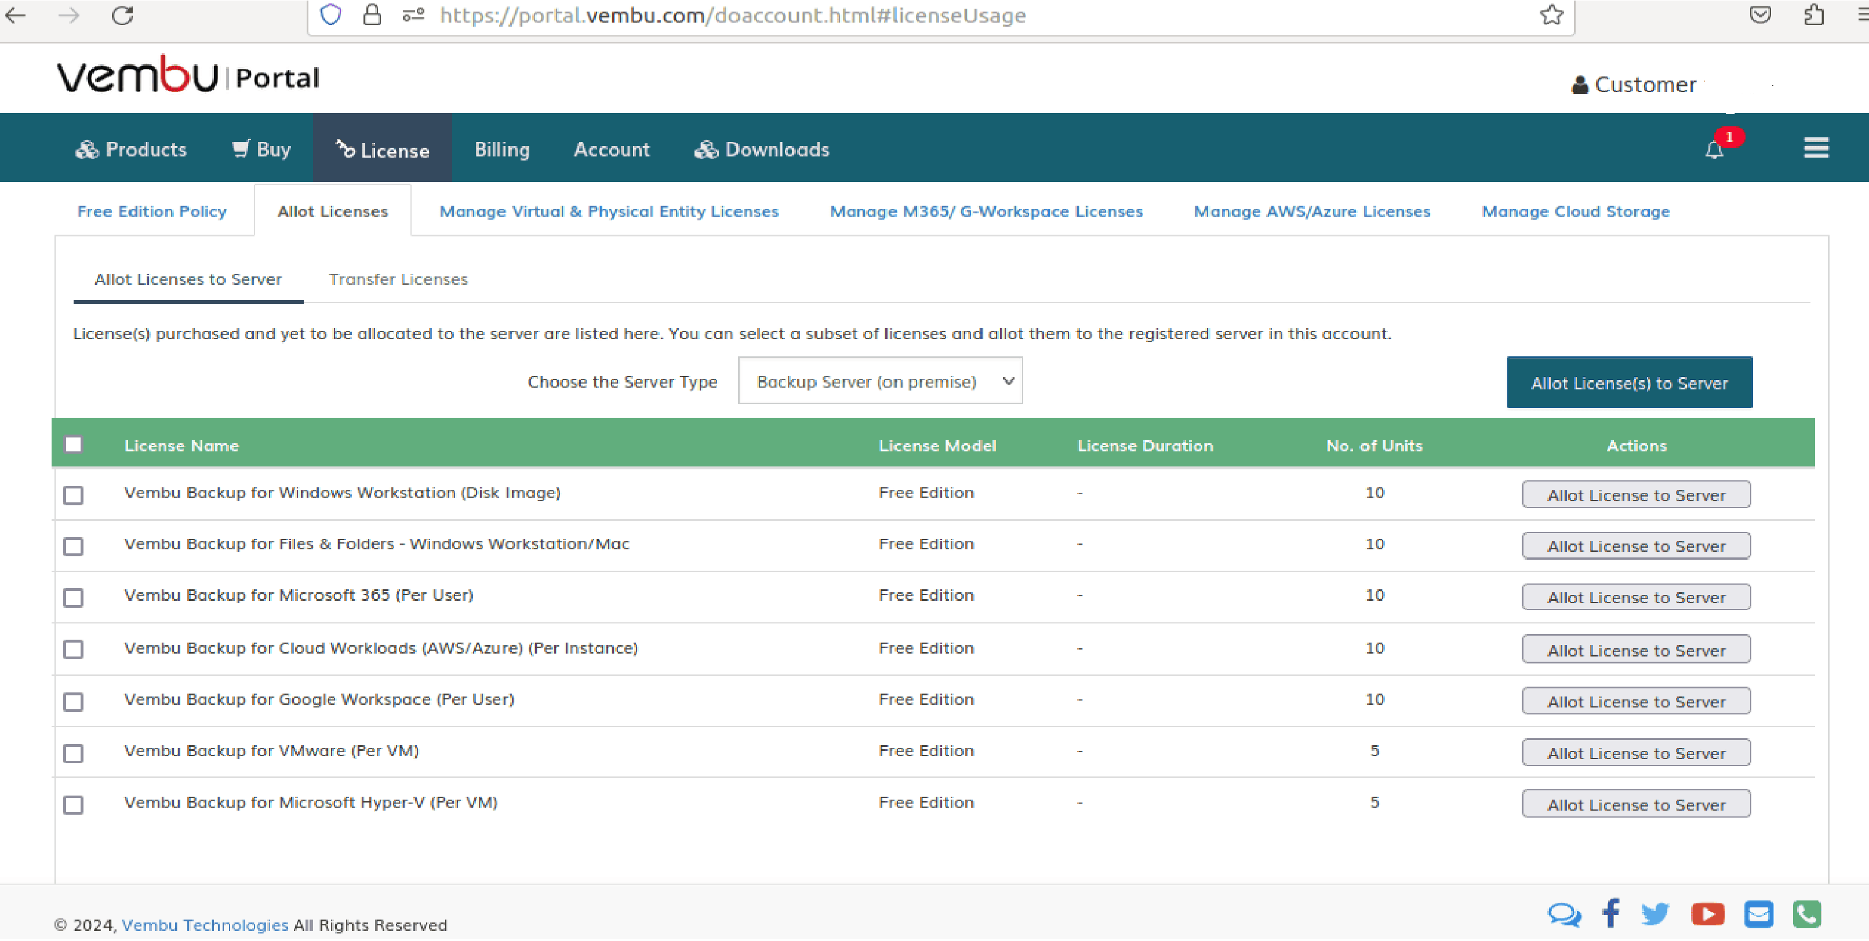Open the Server Type dropdown

[880, 381]
